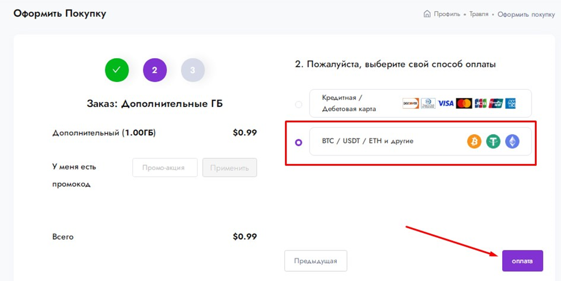Click the green completed step one circle

click(116, 70)
